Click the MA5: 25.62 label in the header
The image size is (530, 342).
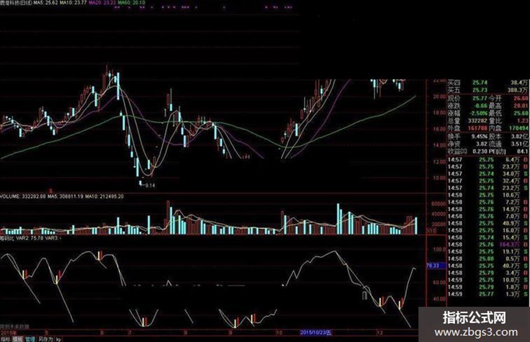pos(45,3)
